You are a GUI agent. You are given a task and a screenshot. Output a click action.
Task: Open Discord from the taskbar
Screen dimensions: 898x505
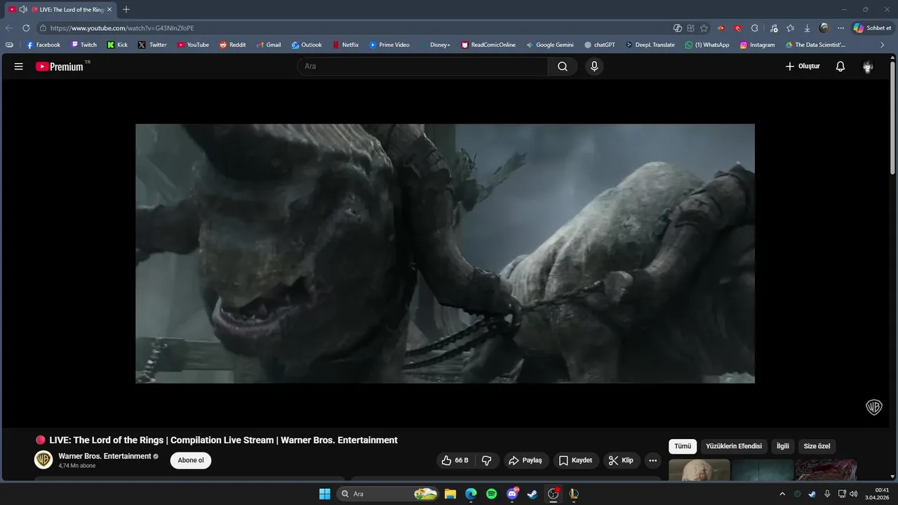512,494
